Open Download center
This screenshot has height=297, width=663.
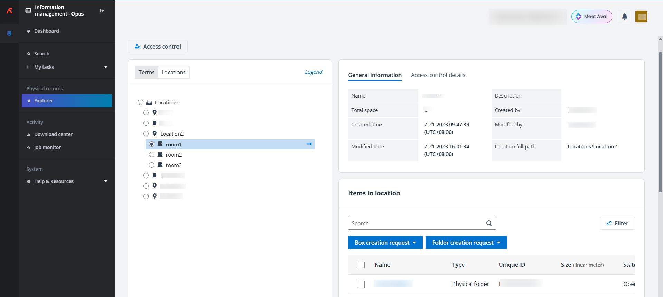pos(53,134)
